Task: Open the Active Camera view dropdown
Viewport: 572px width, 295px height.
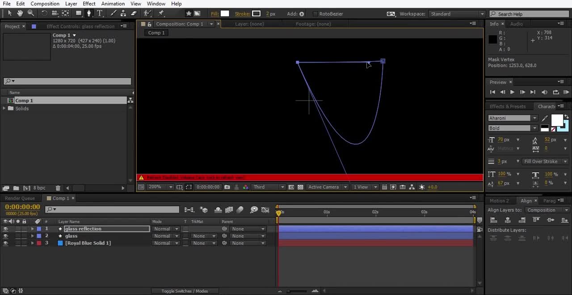Action: (x=327, y=187)
